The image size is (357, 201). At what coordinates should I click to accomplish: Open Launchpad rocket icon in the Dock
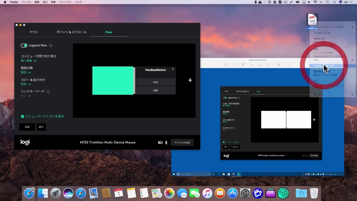coord(56,193)
